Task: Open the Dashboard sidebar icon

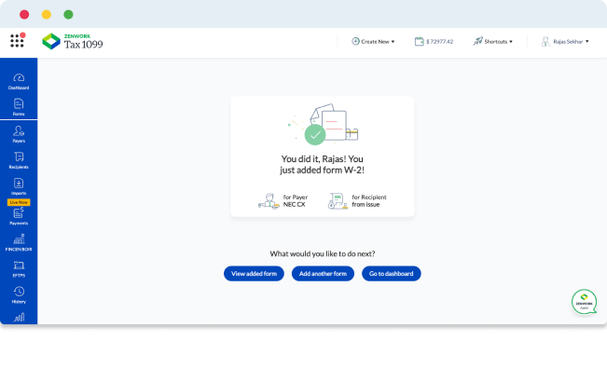Action: 19,82
